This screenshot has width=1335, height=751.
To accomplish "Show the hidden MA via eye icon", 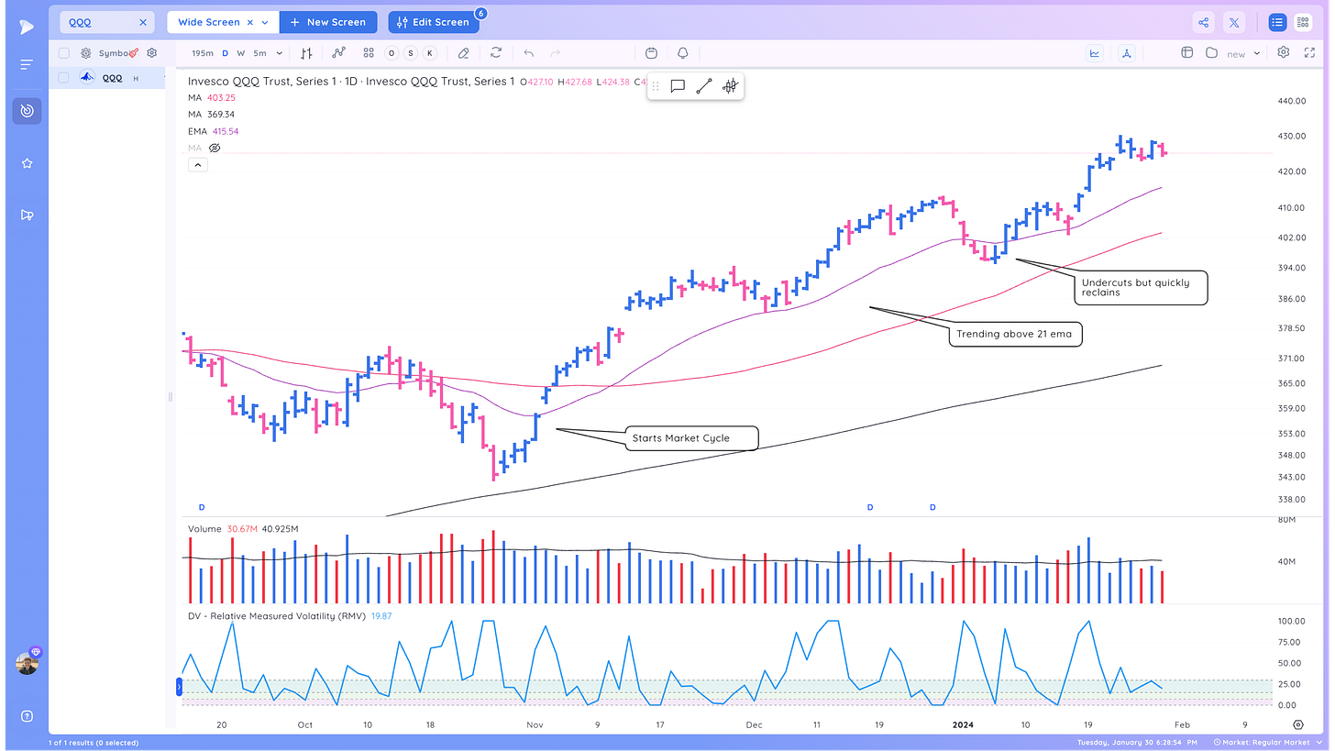I will coord(215,148).
